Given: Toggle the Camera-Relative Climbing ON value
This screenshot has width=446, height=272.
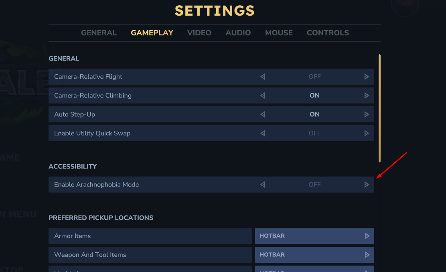Looking at the screenshot, I should coord(314,95).
